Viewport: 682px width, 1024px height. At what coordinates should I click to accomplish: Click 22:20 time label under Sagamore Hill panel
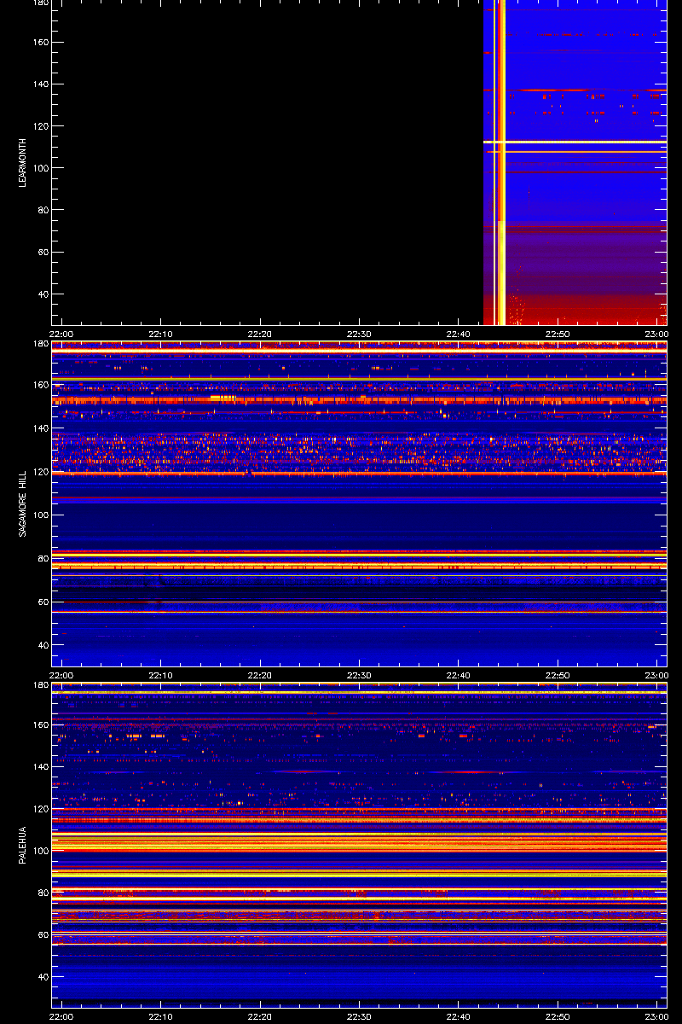(260, 676)
